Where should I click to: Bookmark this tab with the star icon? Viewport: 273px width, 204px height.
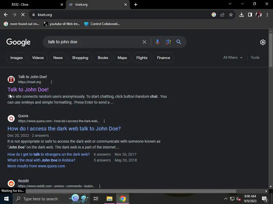pos(231,15)
